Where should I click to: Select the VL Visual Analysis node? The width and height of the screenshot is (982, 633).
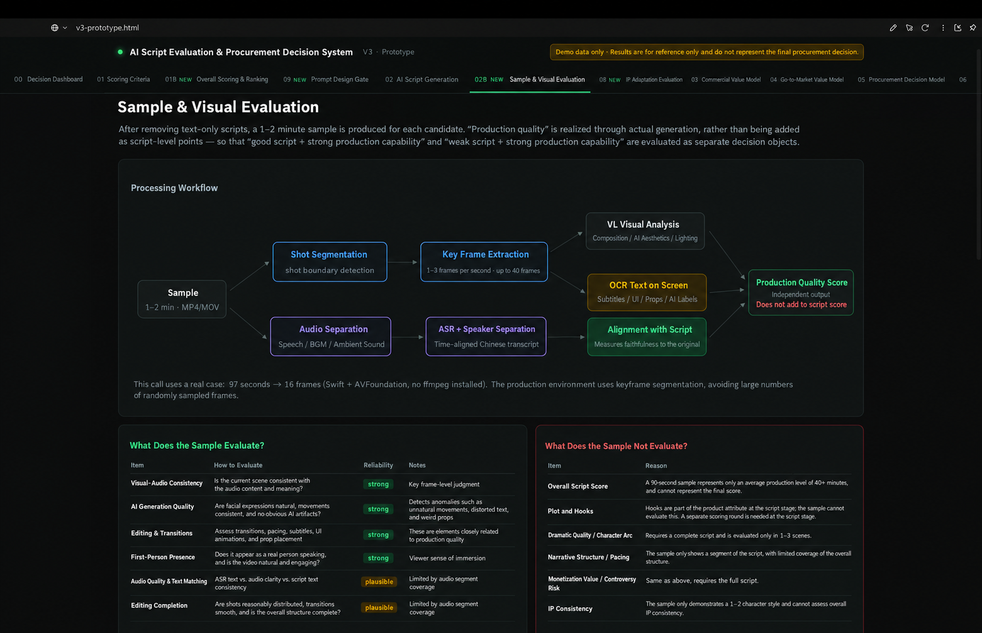[x=645, y=231]
